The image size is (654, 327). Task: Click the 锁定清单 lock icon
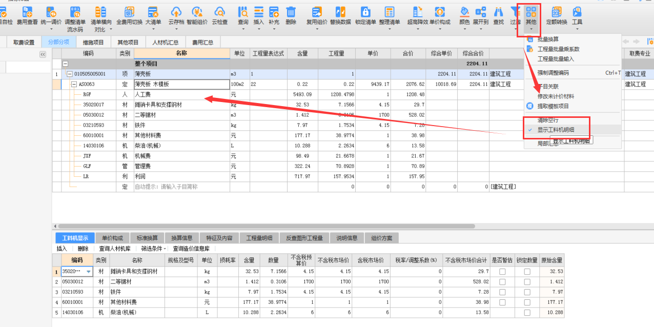365,11
